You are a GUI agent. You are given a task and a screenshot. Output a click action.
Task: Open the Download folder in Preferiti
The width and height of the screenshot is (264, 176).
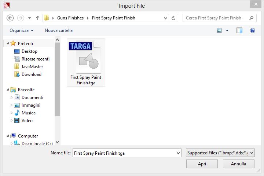click(x=31, y=74)
